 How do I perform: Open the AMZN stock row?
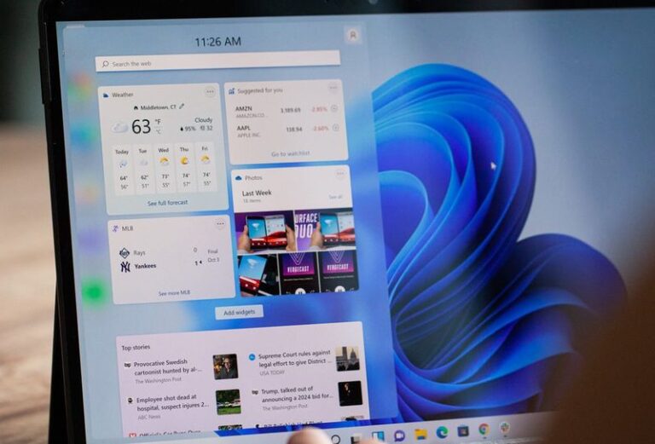[287, 111]
